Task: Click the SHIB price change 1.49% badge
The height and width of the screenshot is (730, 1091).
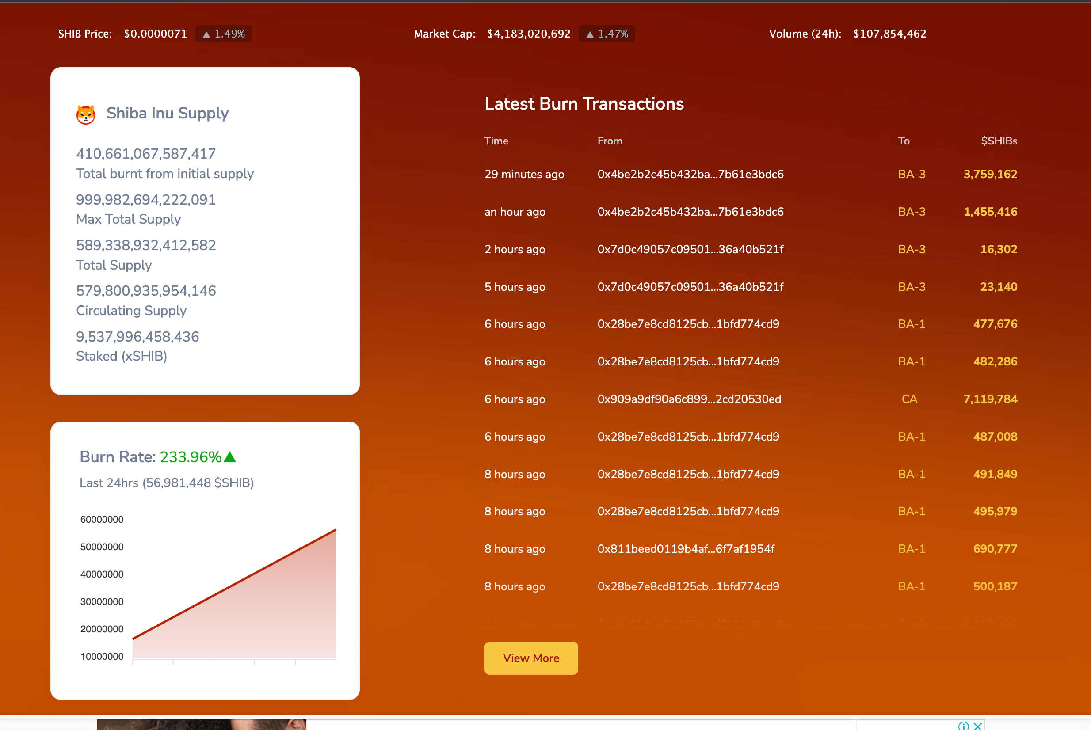Action: point(224,34)
